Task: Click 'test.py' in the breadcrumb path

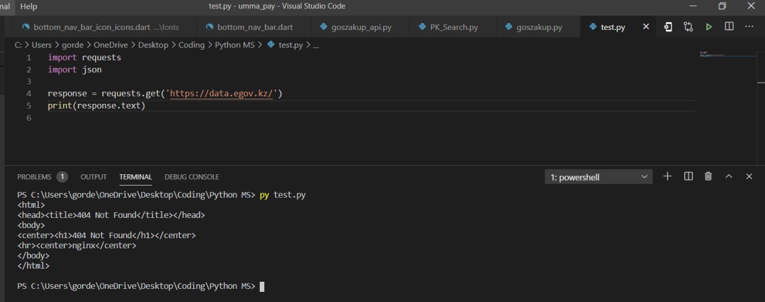Action: point(290,45)
